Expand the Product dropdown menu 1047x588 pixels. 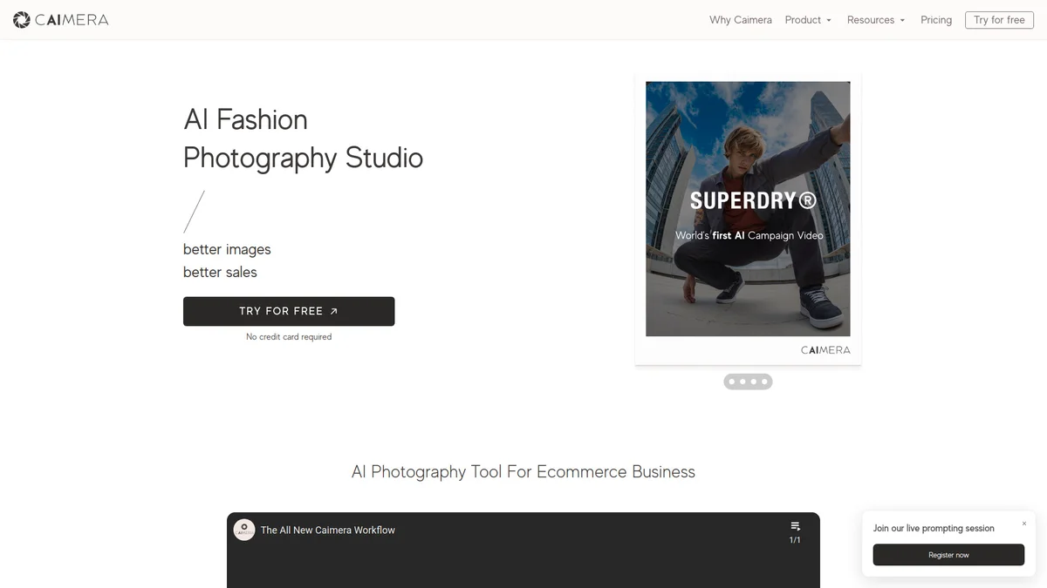click(808, 20)
